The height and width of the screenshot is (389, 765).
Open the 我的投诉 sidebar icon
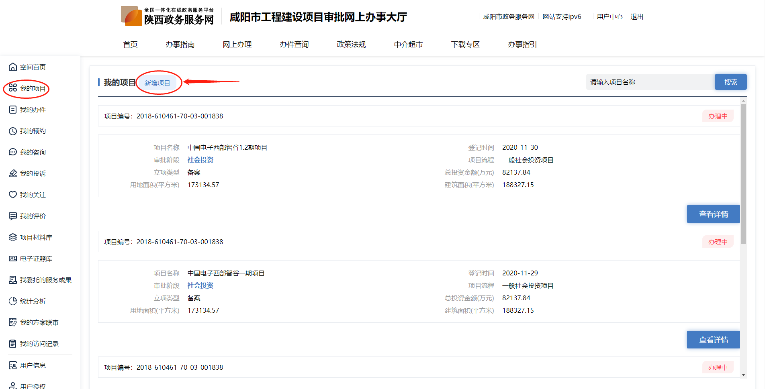13,173
